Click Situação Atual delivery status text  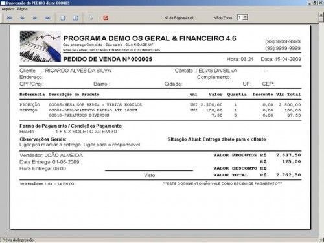point(216,139)
